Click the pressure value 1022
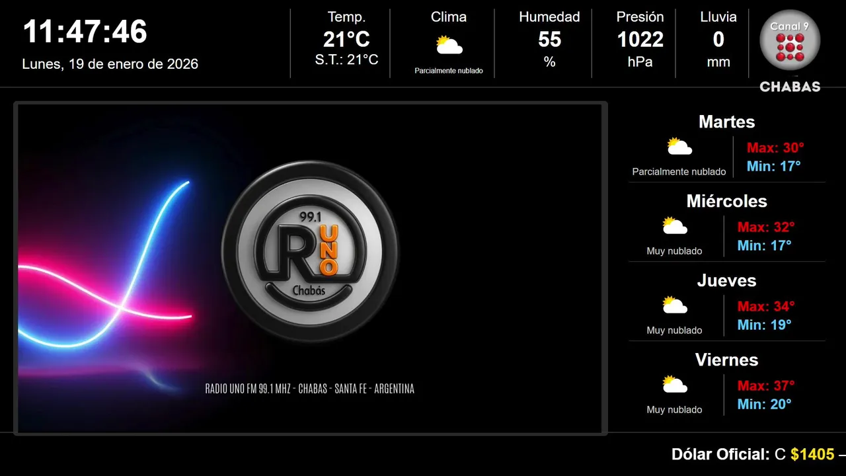This screenshot has width=846, height=476. 640,40
